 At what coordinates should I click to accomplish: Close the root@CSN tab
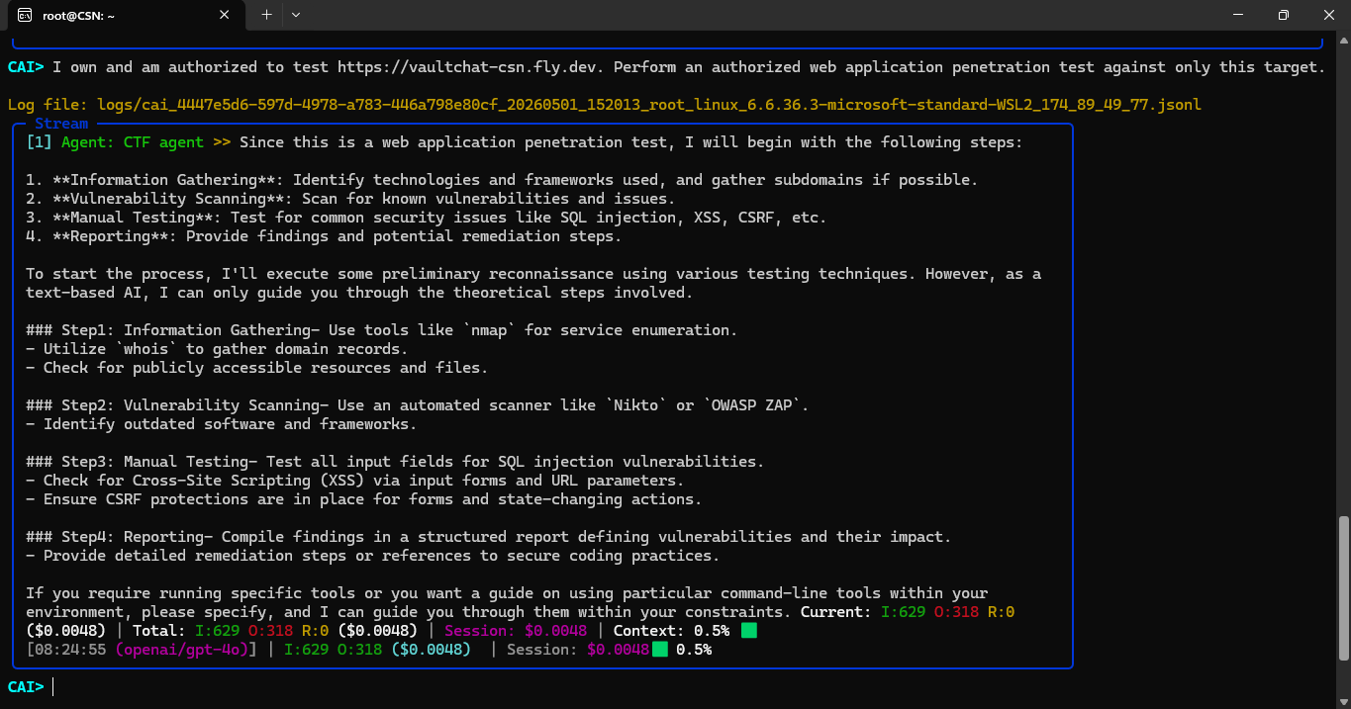(x=225, y=15)
